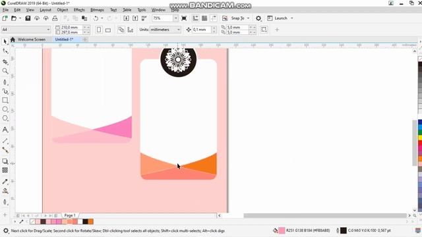
Task: Select the Freehand drawing tool
Action: click(x=5, y=82)
